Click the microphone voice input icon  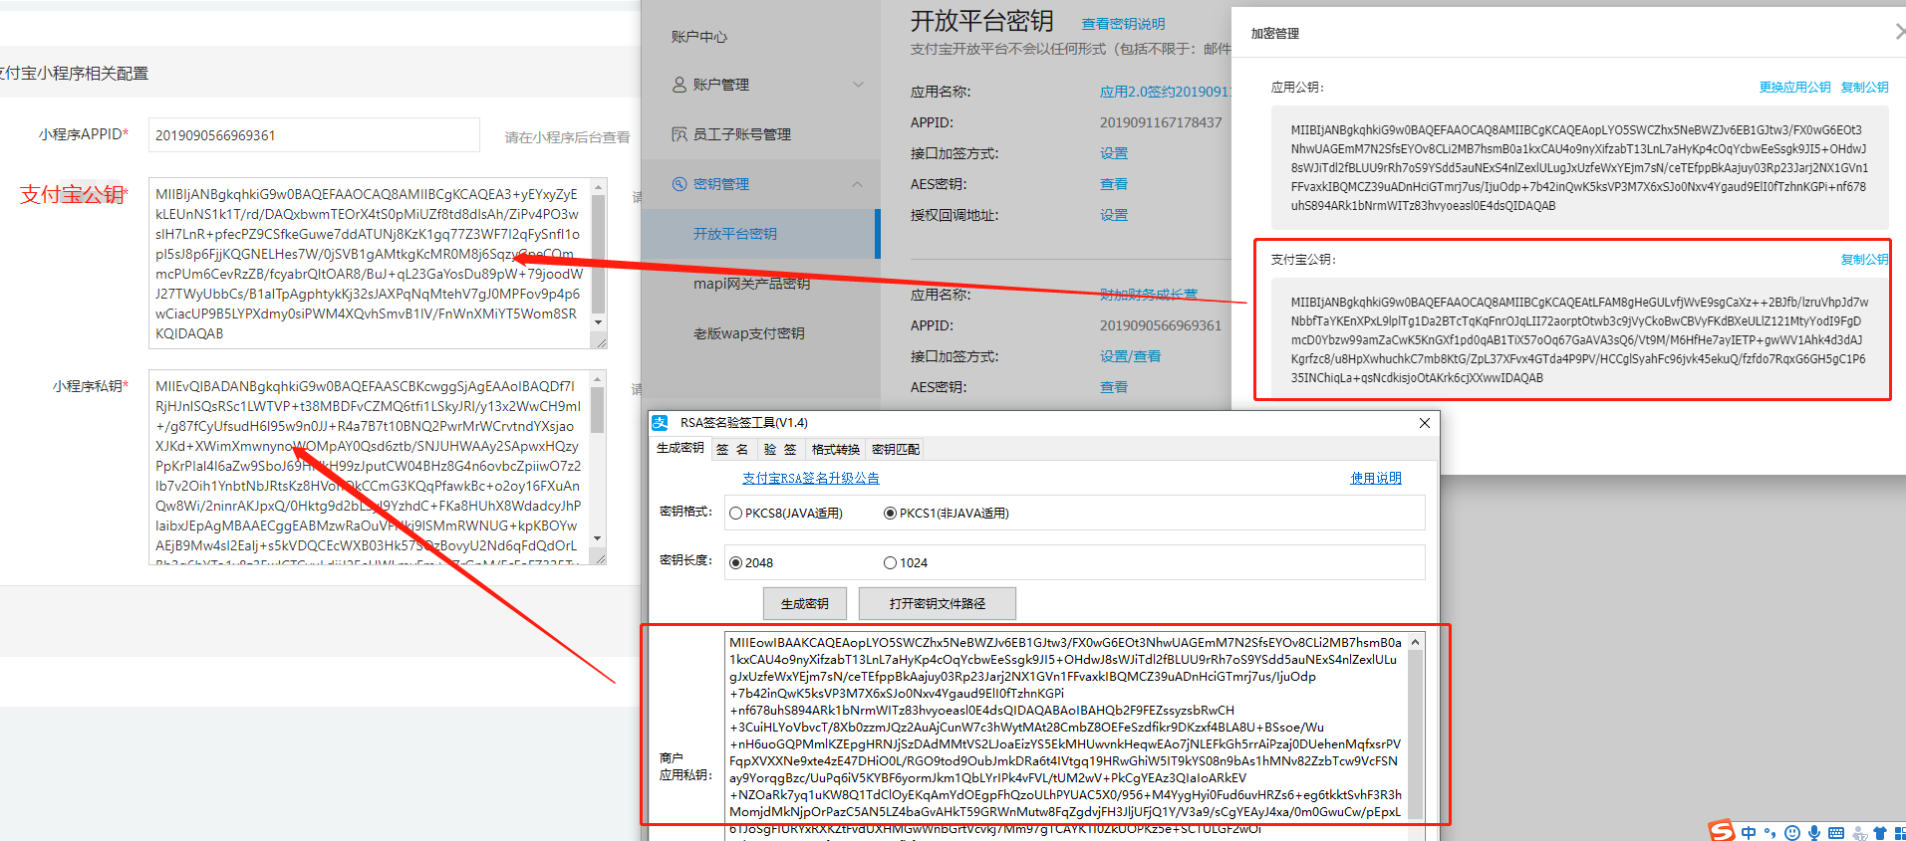(x=1814, y=833)
